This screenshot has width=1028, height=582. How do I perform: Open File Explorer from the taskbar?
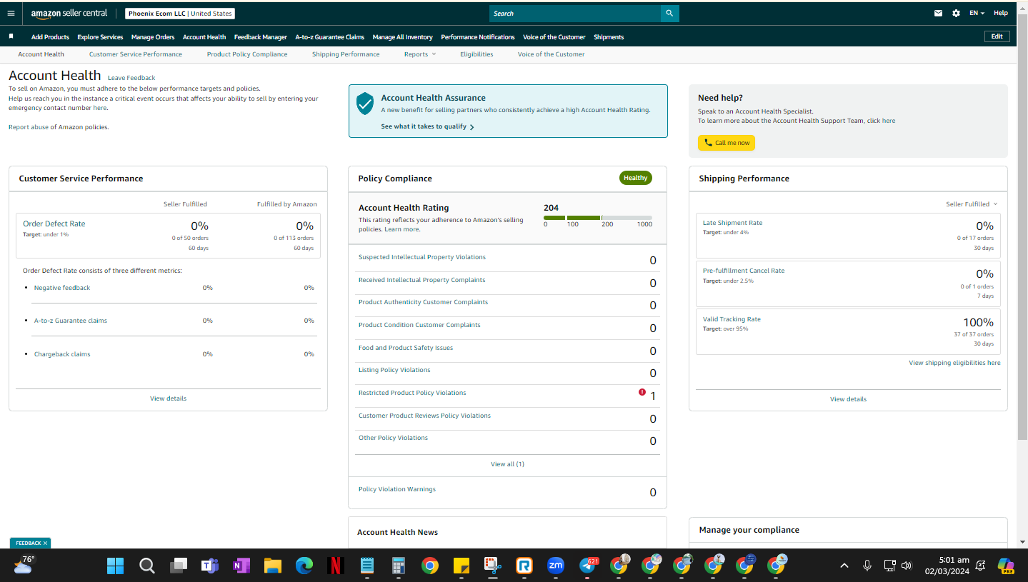click(272, 566)
